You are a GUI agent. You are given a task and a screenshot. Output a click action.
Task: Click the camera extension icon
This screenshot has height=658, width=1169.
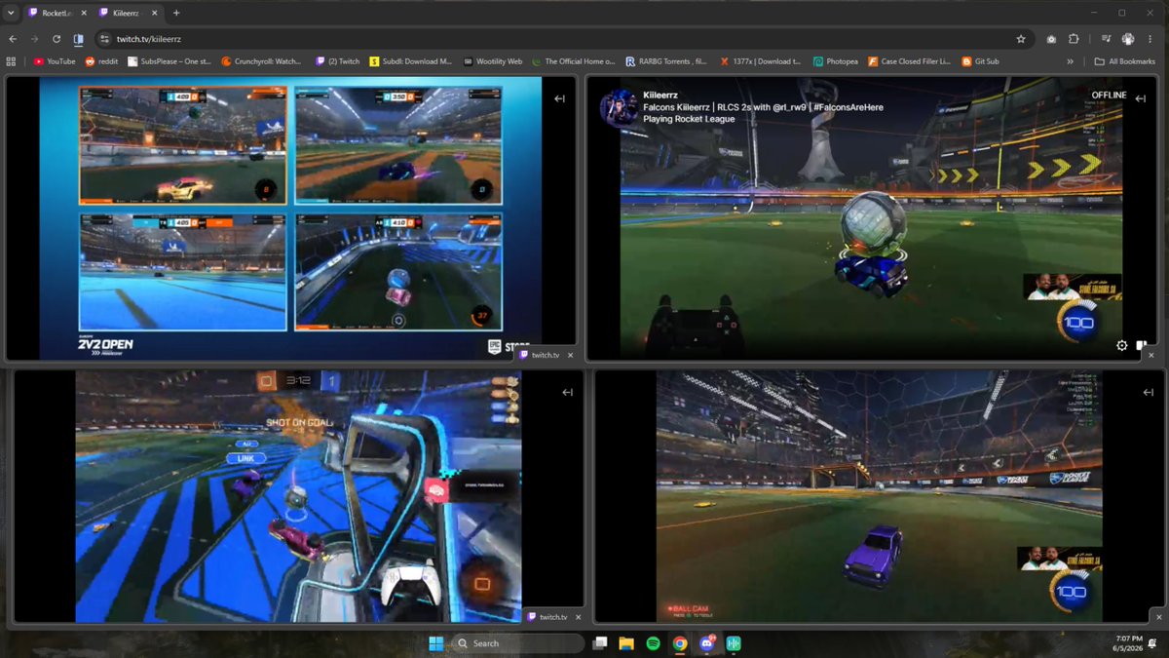coord(1051,39)
